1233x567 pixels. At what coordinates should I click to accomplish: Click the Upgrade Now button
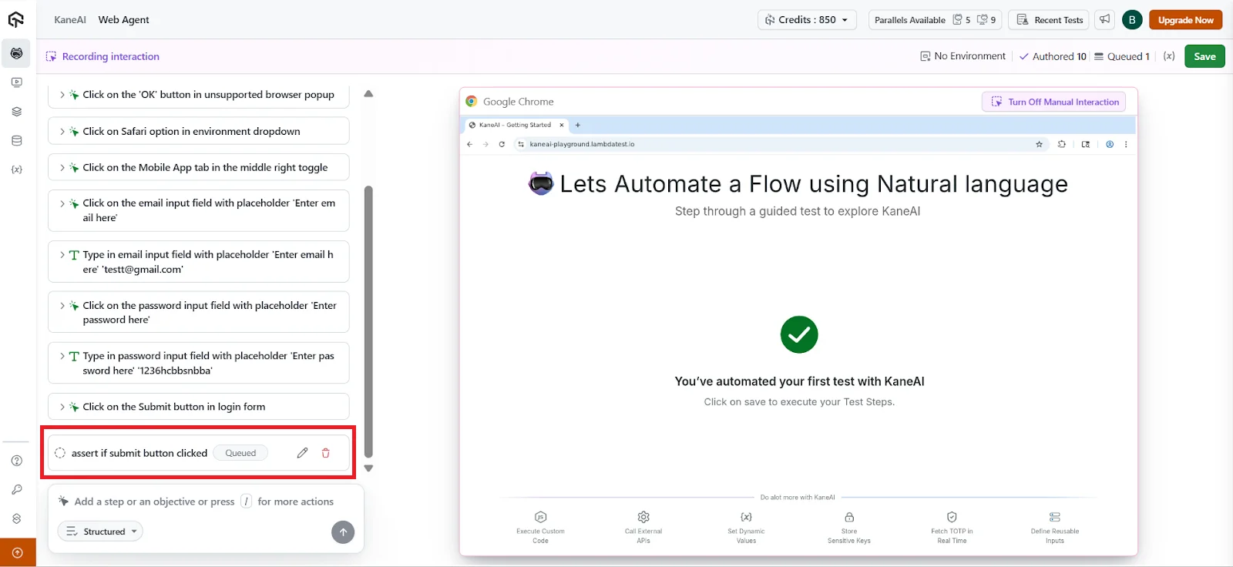[1185, 20]
